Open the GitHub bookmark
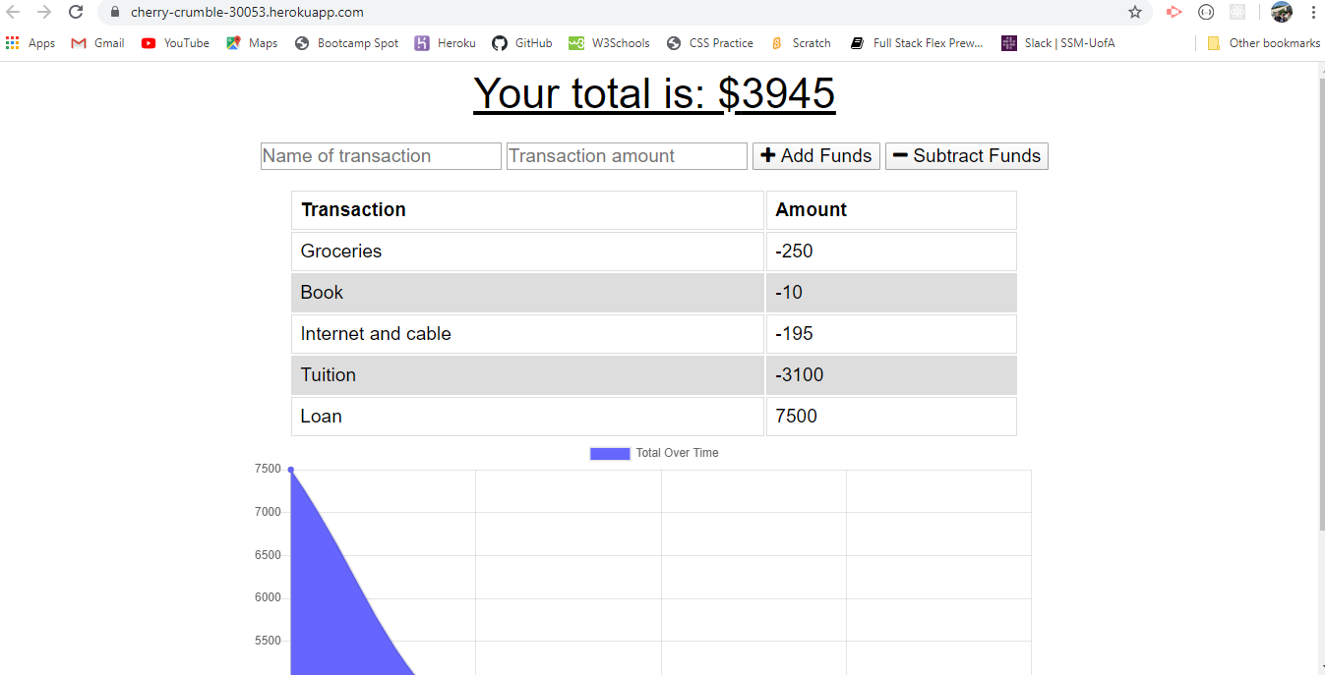The height and width of the screenshot is (675, 1325). click(x=521, y=42)
